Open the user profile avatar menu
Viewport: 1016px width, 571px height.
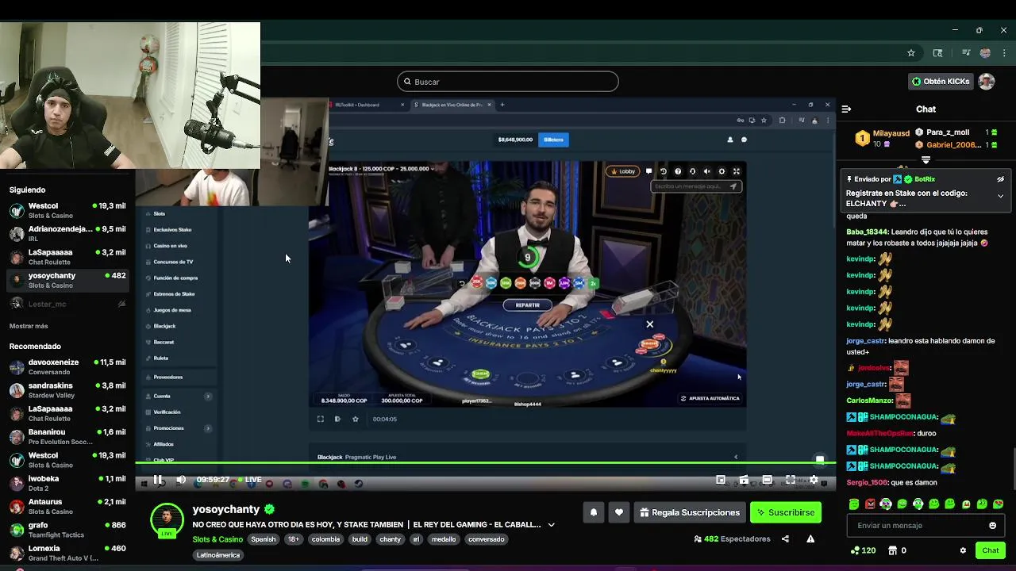pyautogui.click(x=987, y=81)
